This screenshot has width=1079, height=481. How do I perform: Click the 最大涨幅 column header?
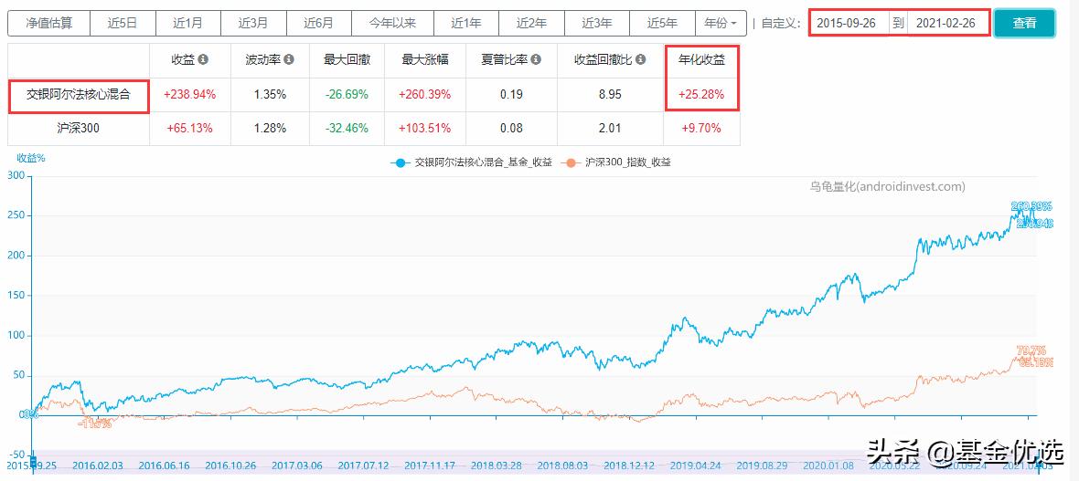[425, 59]
